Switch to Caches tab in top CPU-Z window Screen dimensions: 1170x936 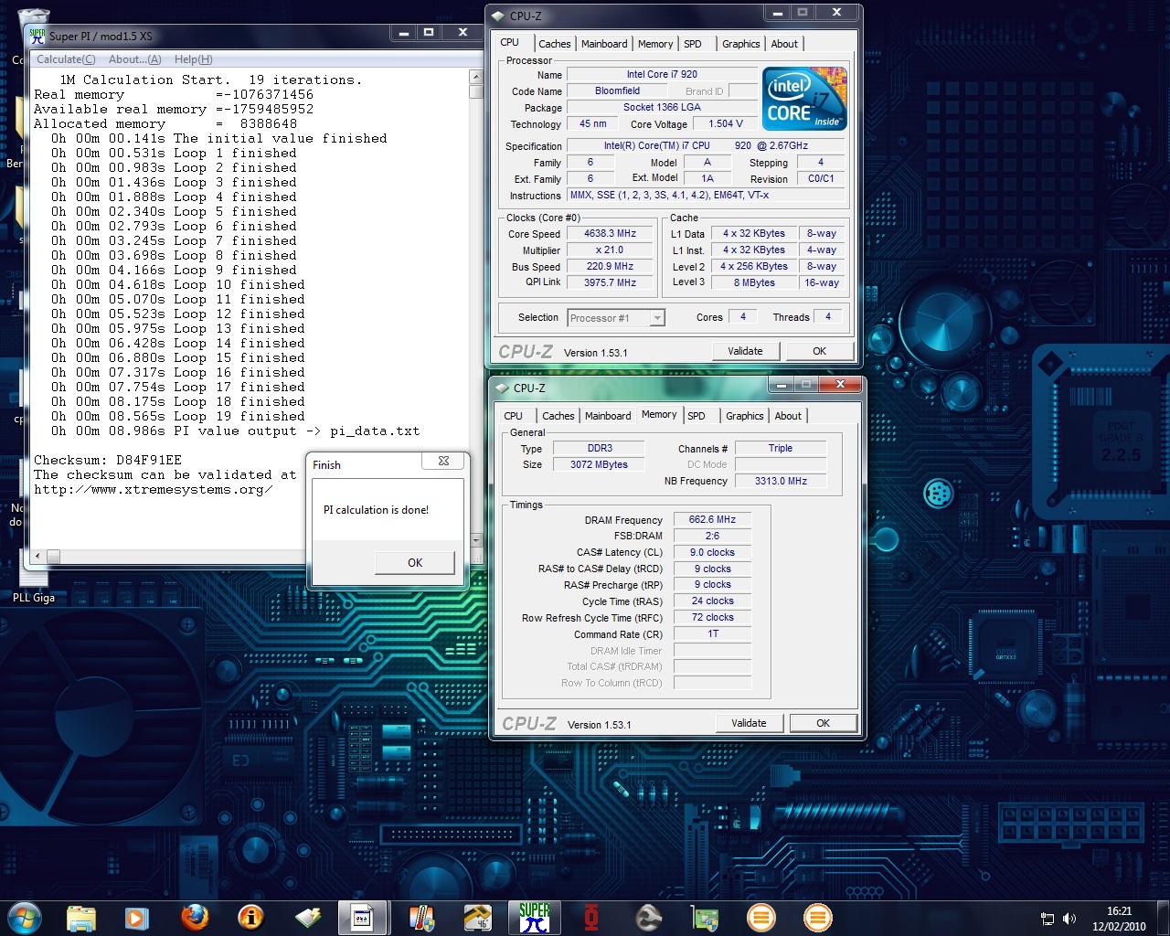pyautogui.click(x=554, y=44)
